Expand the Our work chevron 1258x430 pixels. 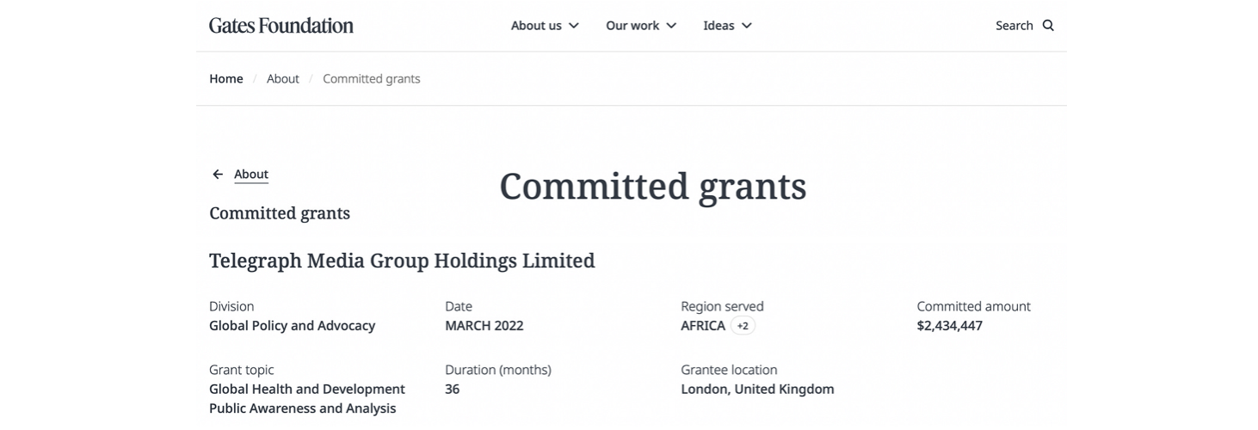(x=671, y=26)
